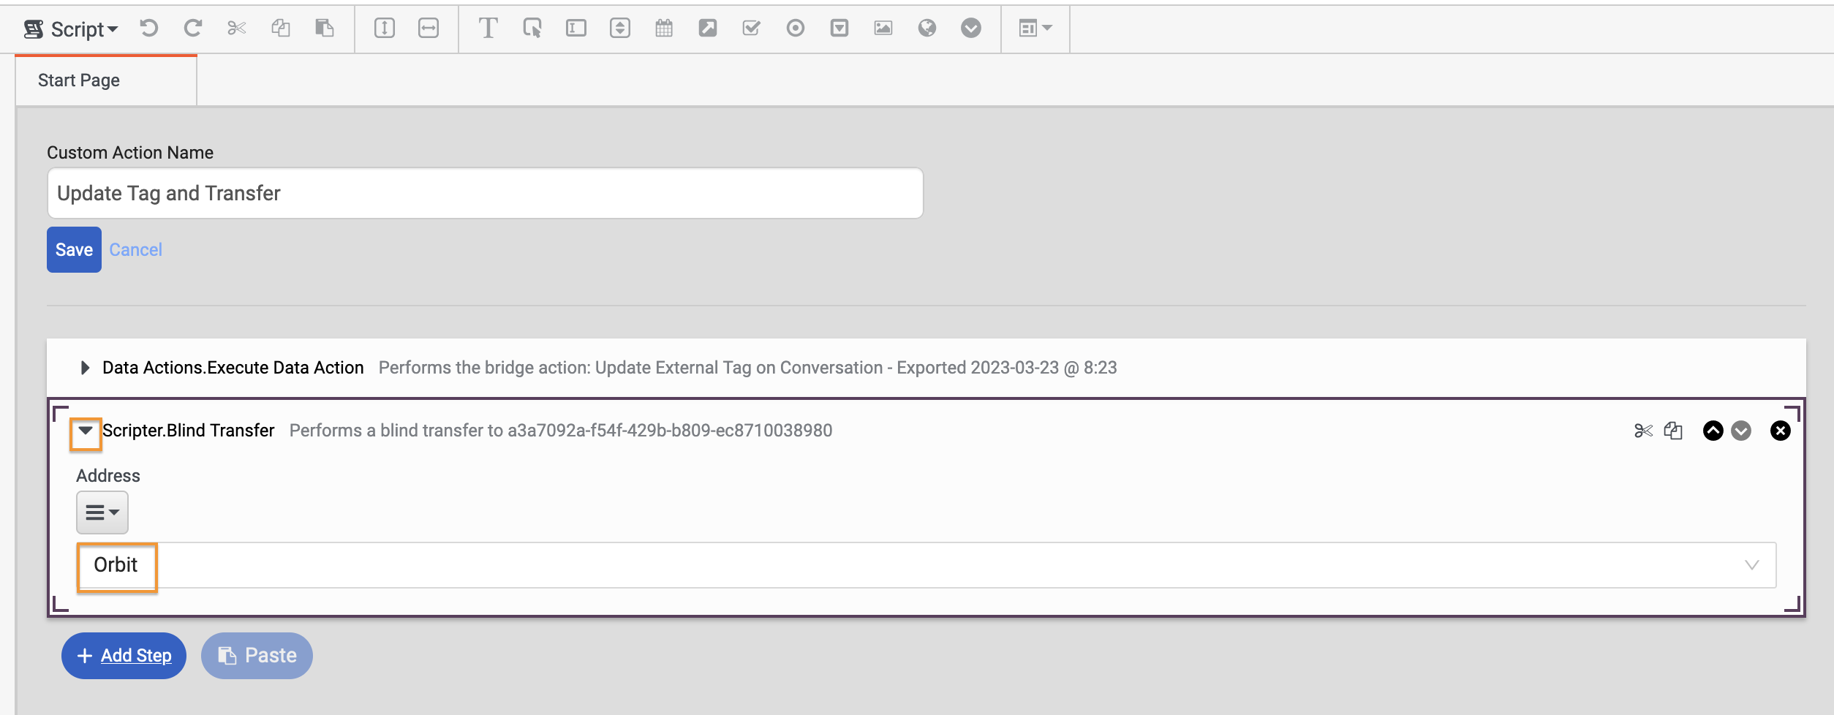Switch to the Start Page tab
1834x715 pixels.
[x=77, y=80]
